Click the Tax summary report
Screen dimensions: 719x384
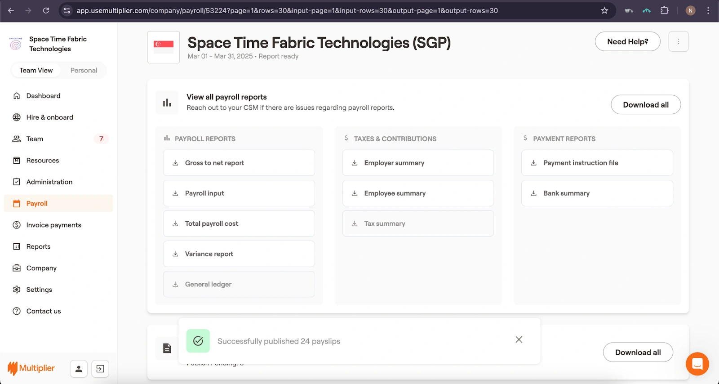tap(418, 223)
